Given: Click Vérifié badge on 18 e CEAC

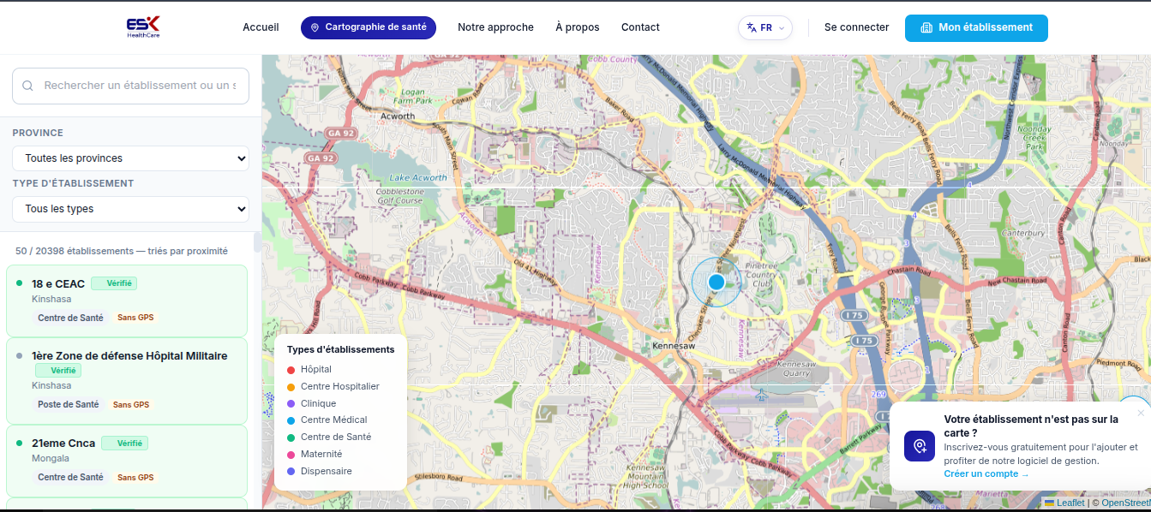Looking at the screenshot, I should (x=114, y=283).
